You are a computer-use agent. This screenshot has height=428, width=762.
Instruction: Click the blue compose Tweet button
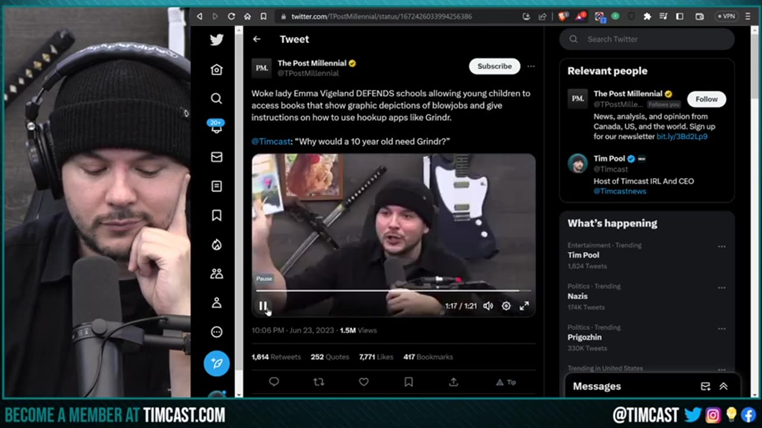[217, 363]
